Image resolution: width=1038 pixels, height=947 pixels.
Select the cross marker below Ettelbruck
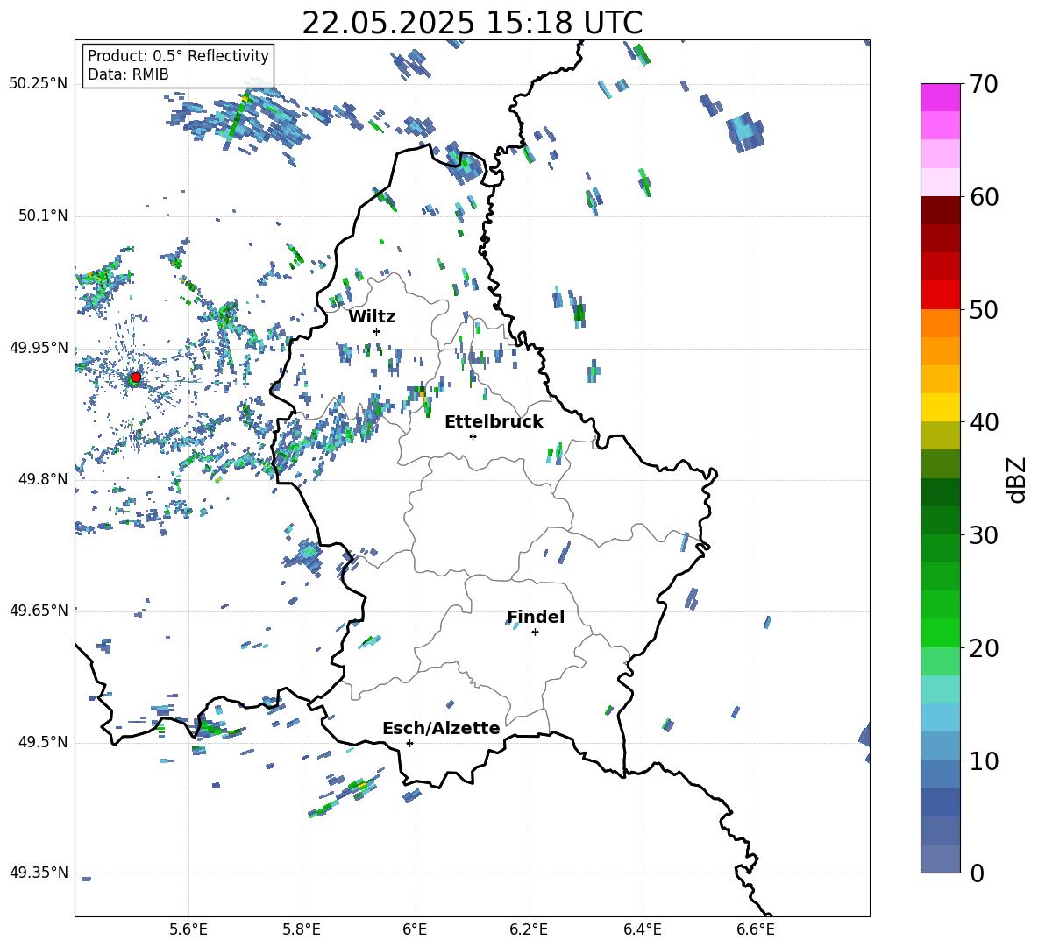pyautogui.click(x=473, y=436)
